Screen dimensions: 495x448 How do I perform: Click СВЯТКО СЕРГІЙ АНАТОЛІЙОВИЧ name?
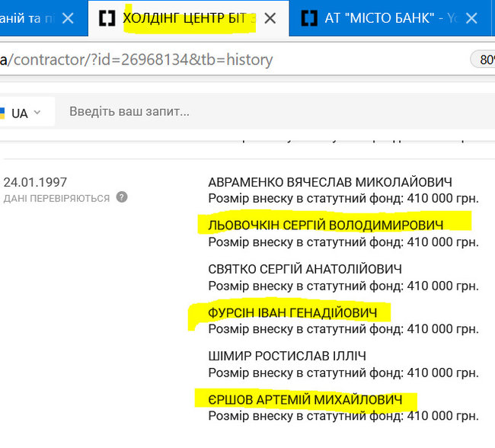(x=305, y=269)
